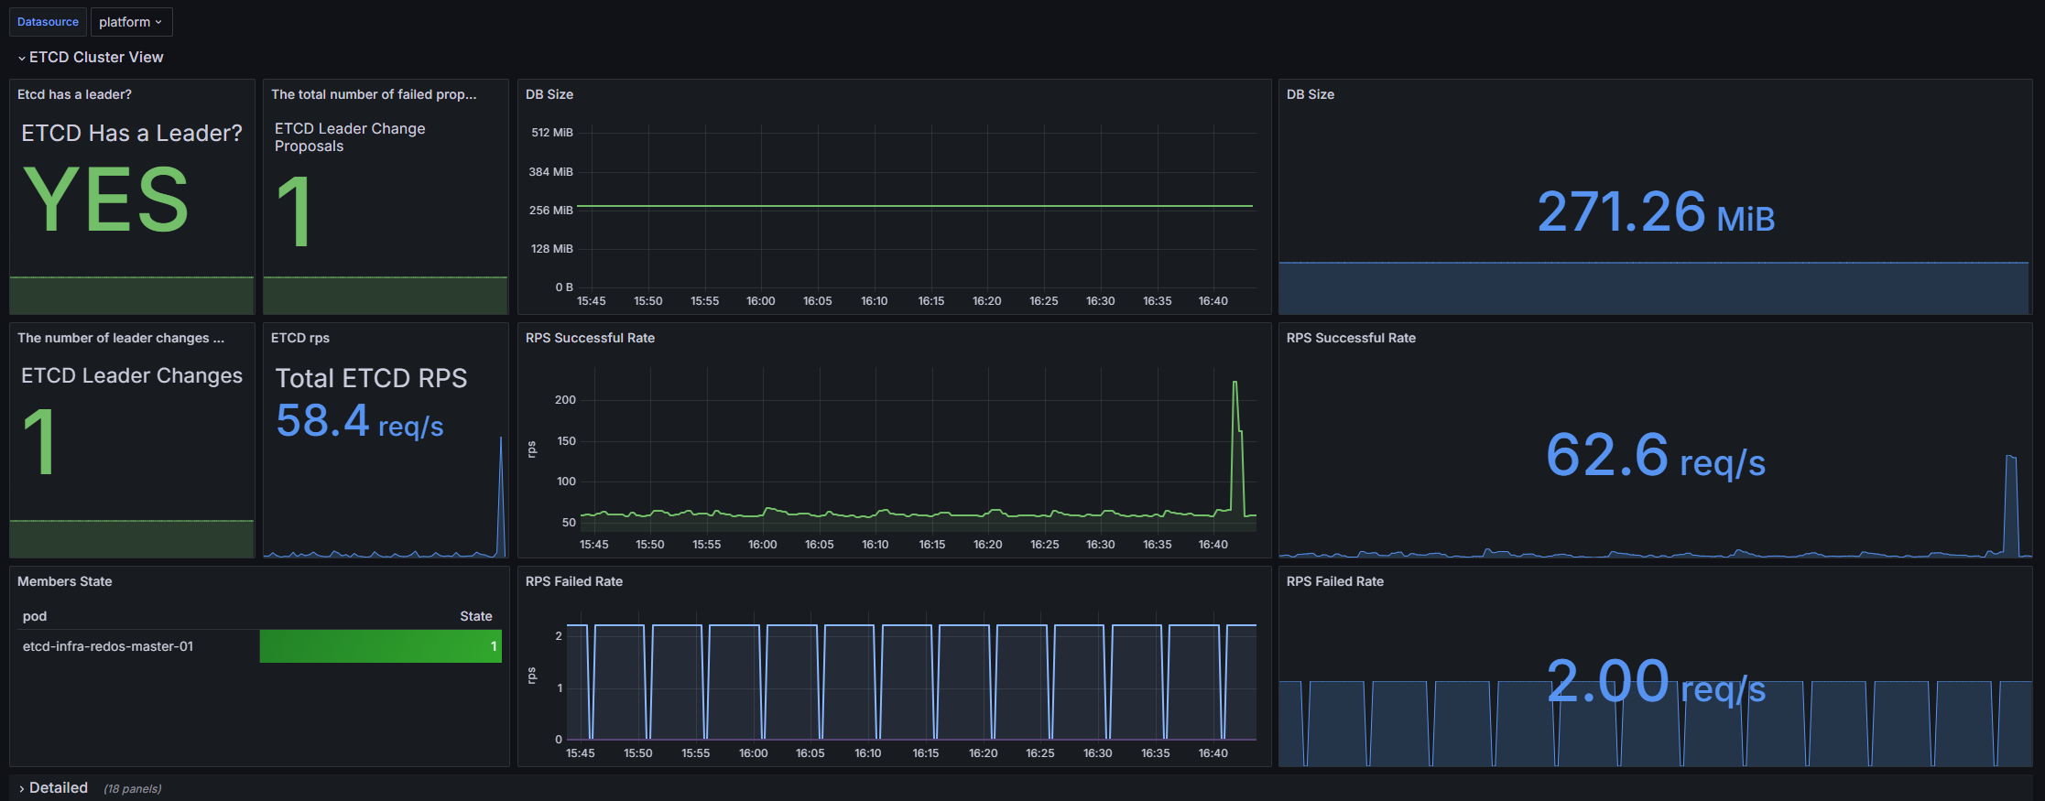Collapse the ETCD Cluster View row
Image resolution: width=2045 pixels, height=801 pixels.
[90, 57]
